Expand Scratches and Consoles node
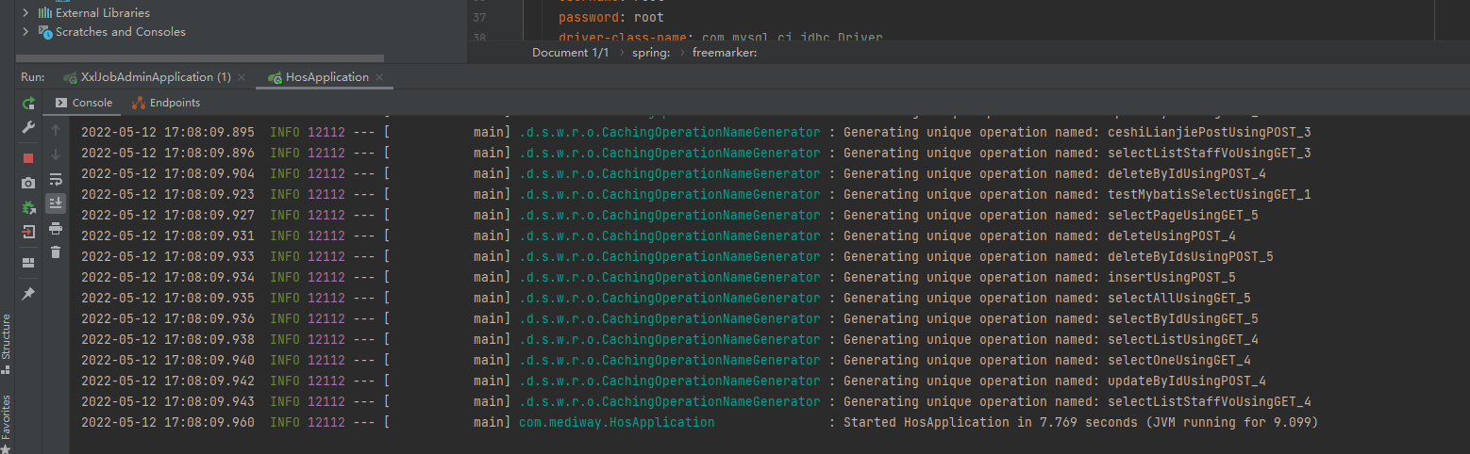This screenshot has height=454, width=1470. [x=25, y=32]
